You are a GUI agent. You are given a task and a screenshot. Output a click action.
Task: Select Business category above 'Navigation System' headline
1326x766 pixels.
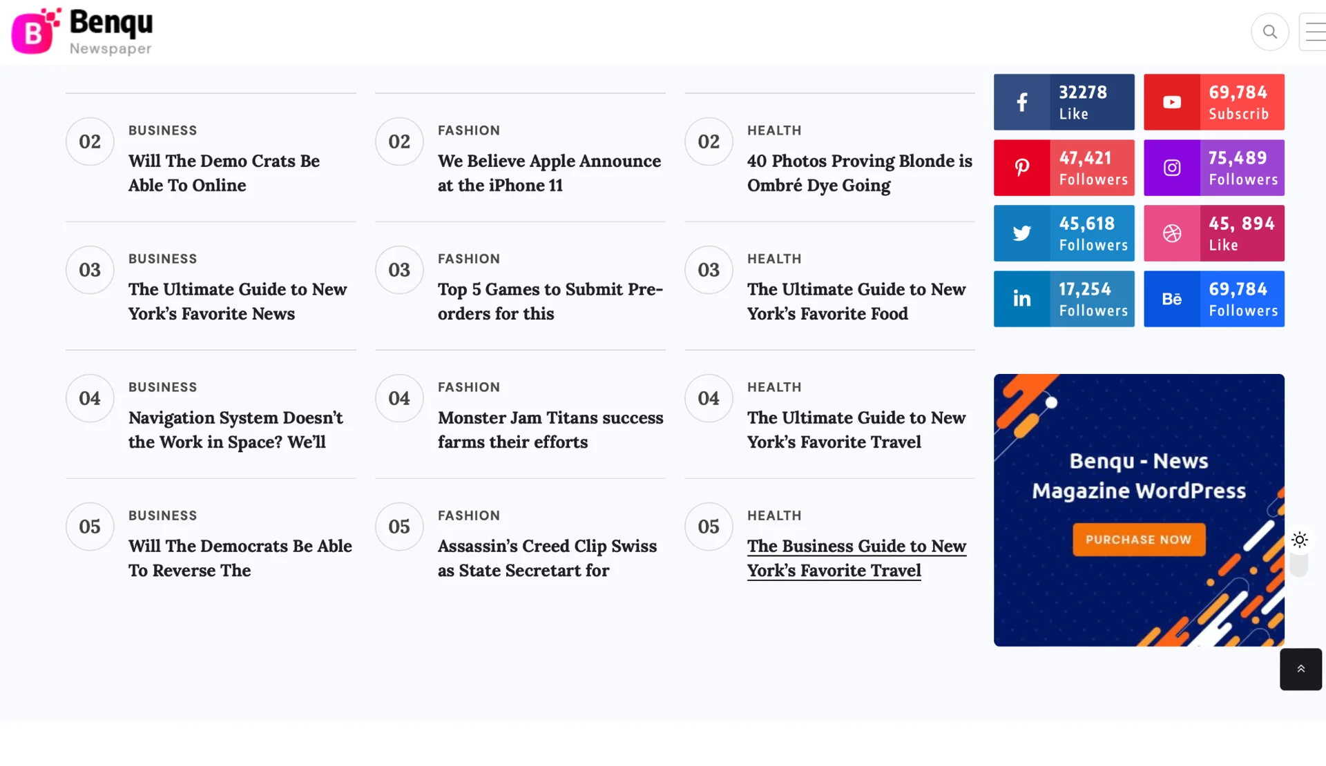pyautogui.click(x=162, y=387)
